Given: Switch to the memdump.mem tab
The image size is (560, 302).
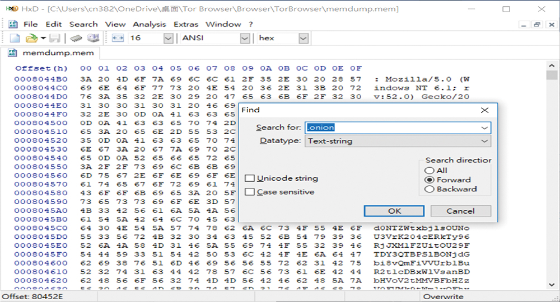Looking at the screenshot, I should pyautogui.click(x=50, y=53).
